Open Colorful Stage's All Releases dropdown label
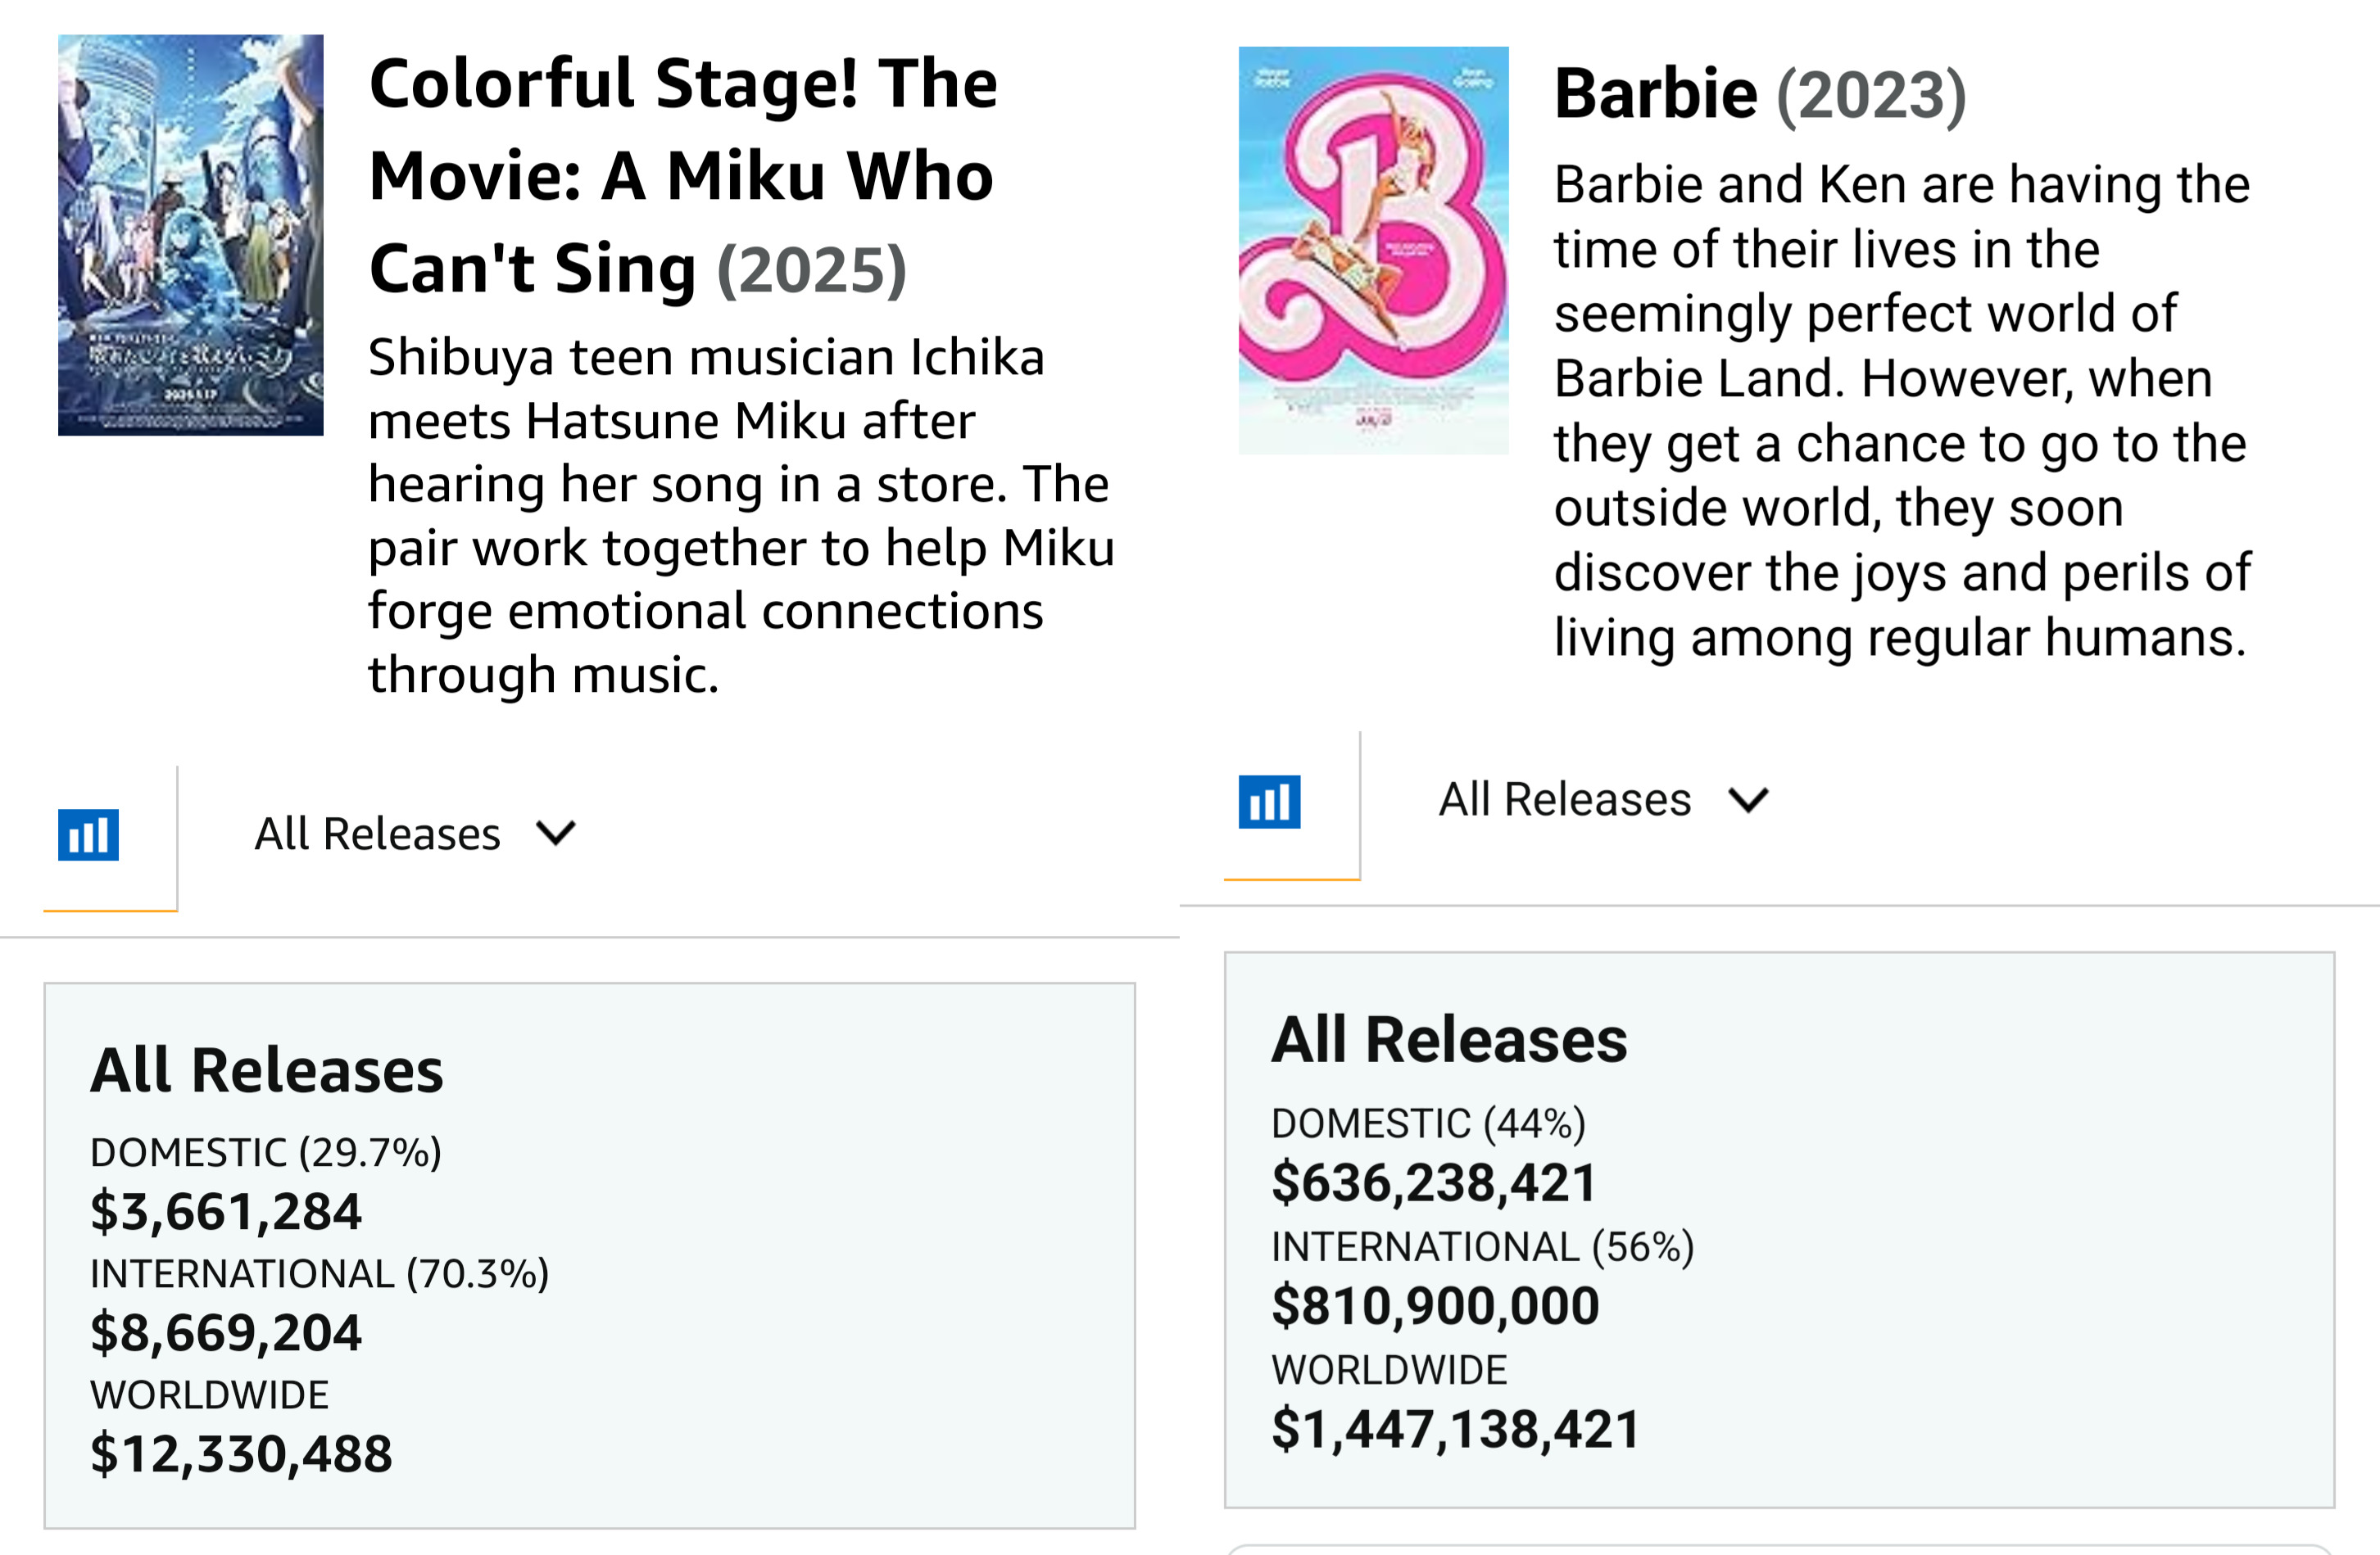The image size is (2380, 1555). tap(377, 834)
